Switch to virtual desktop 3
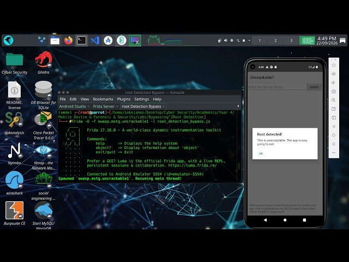The width and height of the screenshot is (349, 262). [x=291, y=40]
